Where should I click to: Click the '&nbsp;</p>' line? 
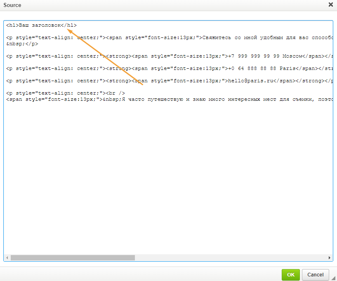(22, 44)
